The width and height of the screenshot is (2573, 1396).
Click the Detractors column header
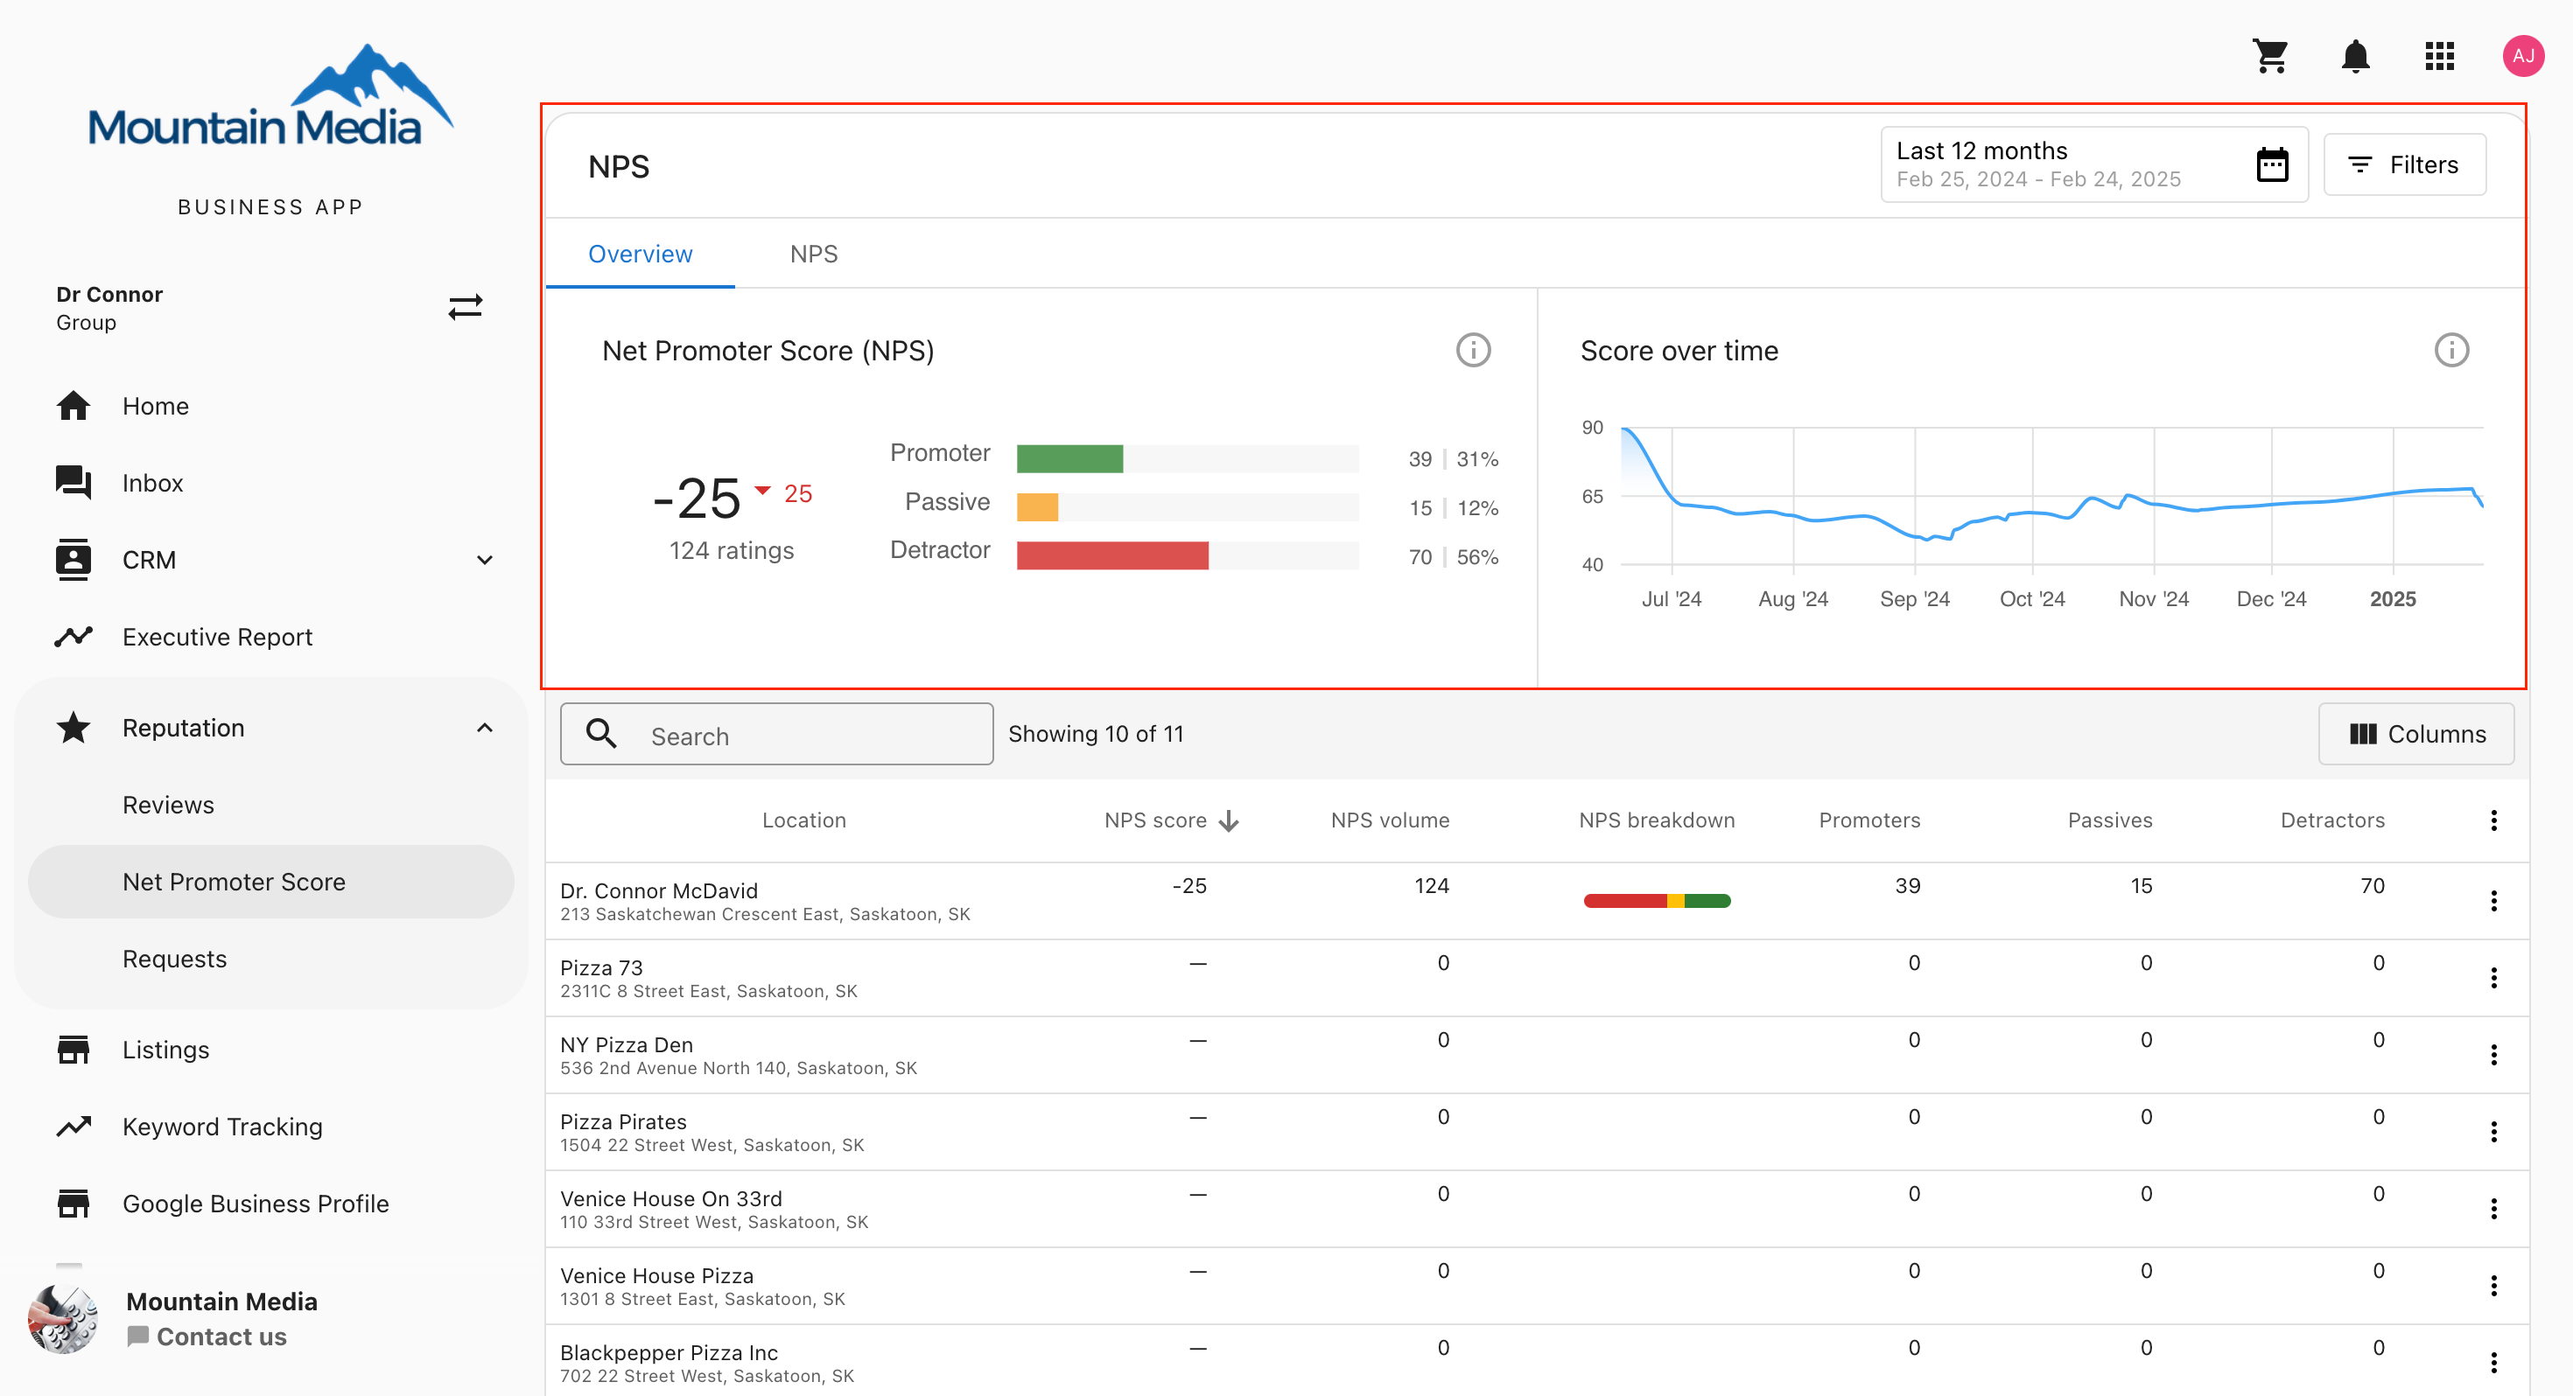[2332, 820]
